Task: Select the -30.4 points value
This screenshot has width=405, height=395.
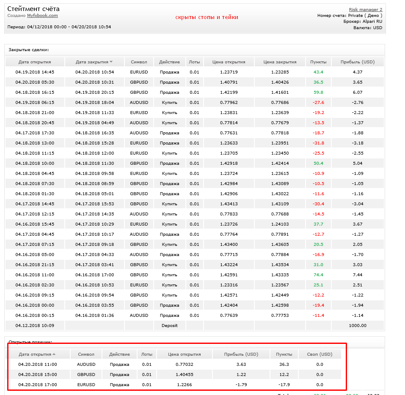Action: 318,204
